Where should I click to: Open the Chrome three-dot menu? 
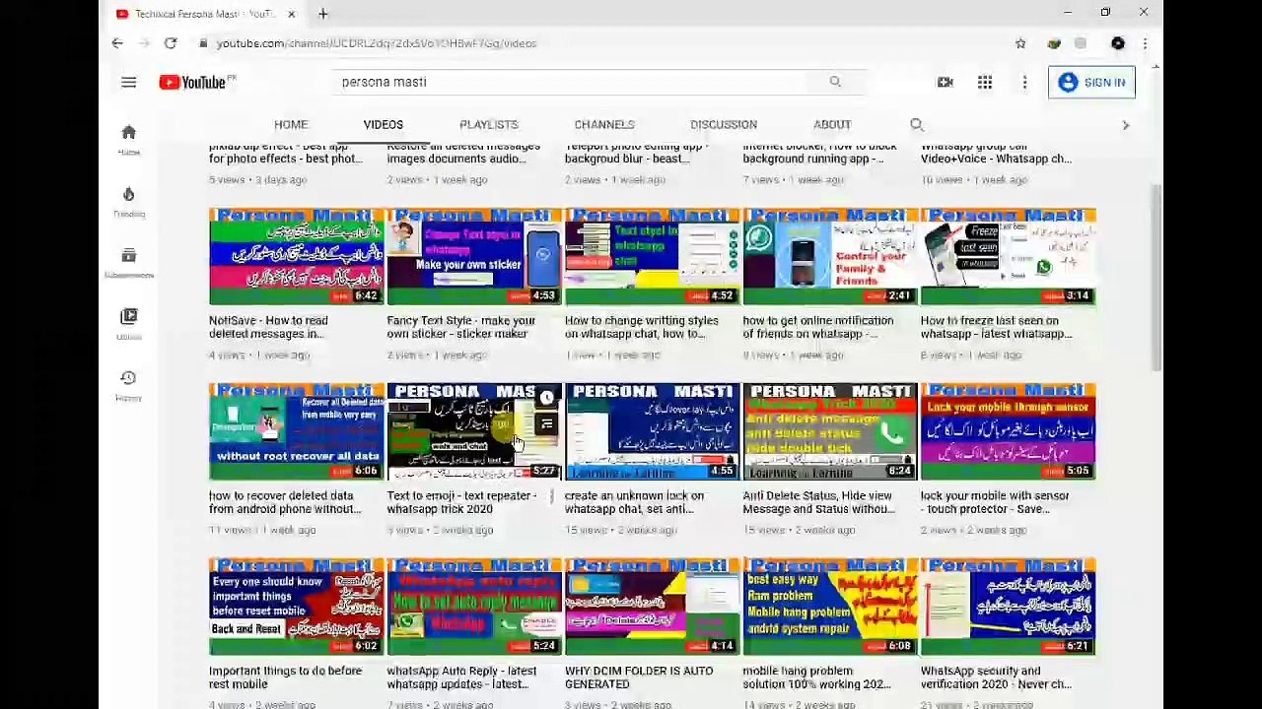[1145, 43]
